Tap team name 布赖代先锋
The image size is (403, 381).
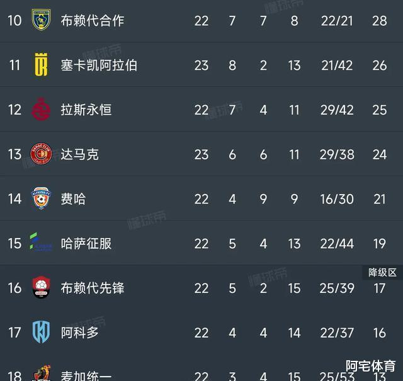(93, 288)
